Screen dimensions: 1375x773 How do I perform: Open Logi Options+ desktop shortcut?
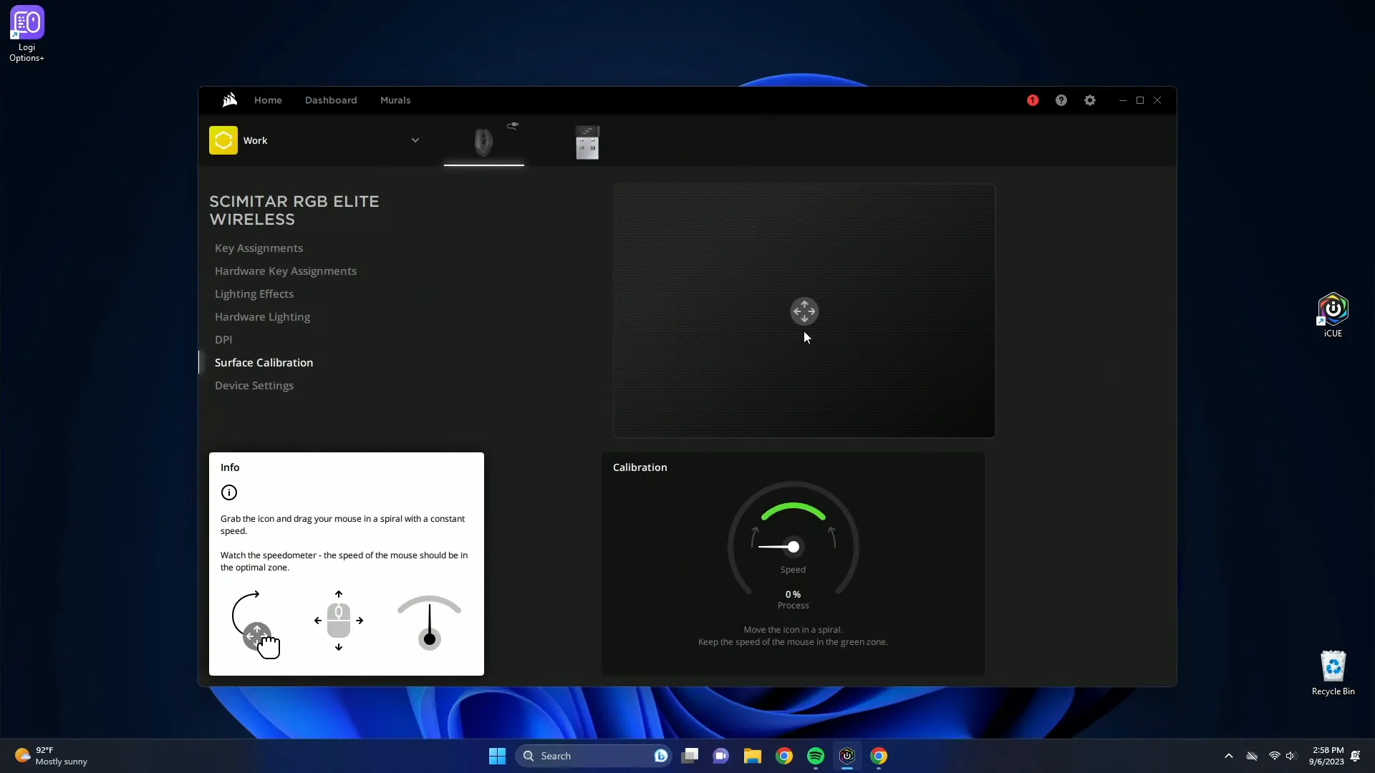click(27, 34)
